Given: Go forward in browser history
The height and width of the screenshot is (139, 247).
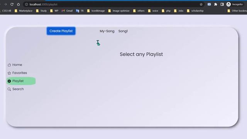Looking at the screenshot, I should tap(5, 4).
